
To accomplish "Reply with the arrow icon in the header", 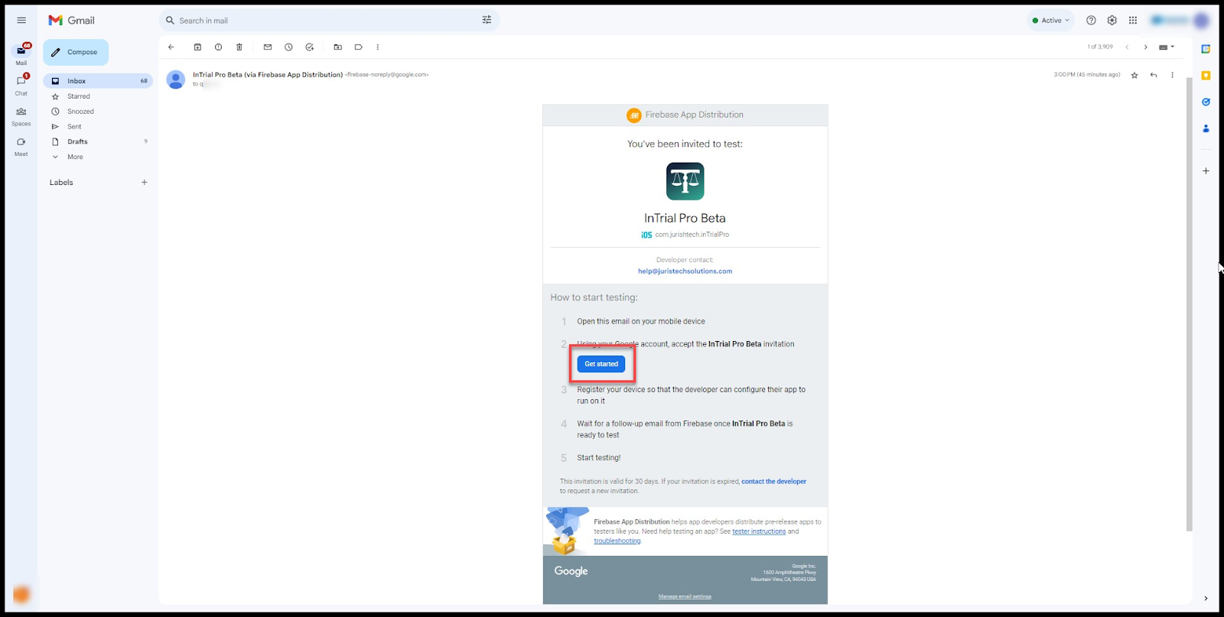I will [1154, 75].
